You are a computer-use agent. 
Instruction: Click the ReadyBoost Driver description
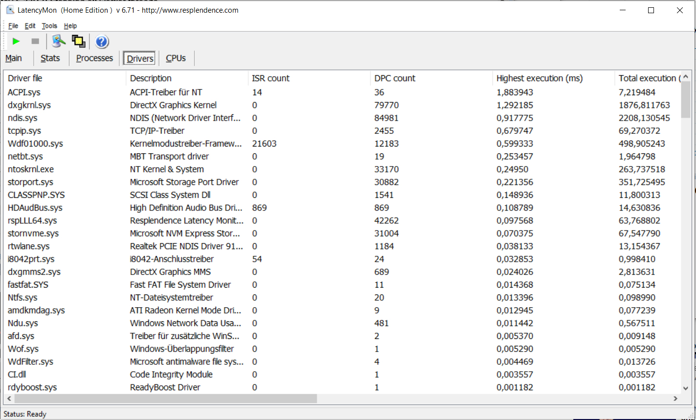165,387
